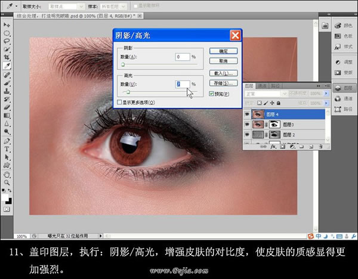Screen dimensions: 358x279
Task: Switch to the 路径 paths tab
Action: point(275,86)
